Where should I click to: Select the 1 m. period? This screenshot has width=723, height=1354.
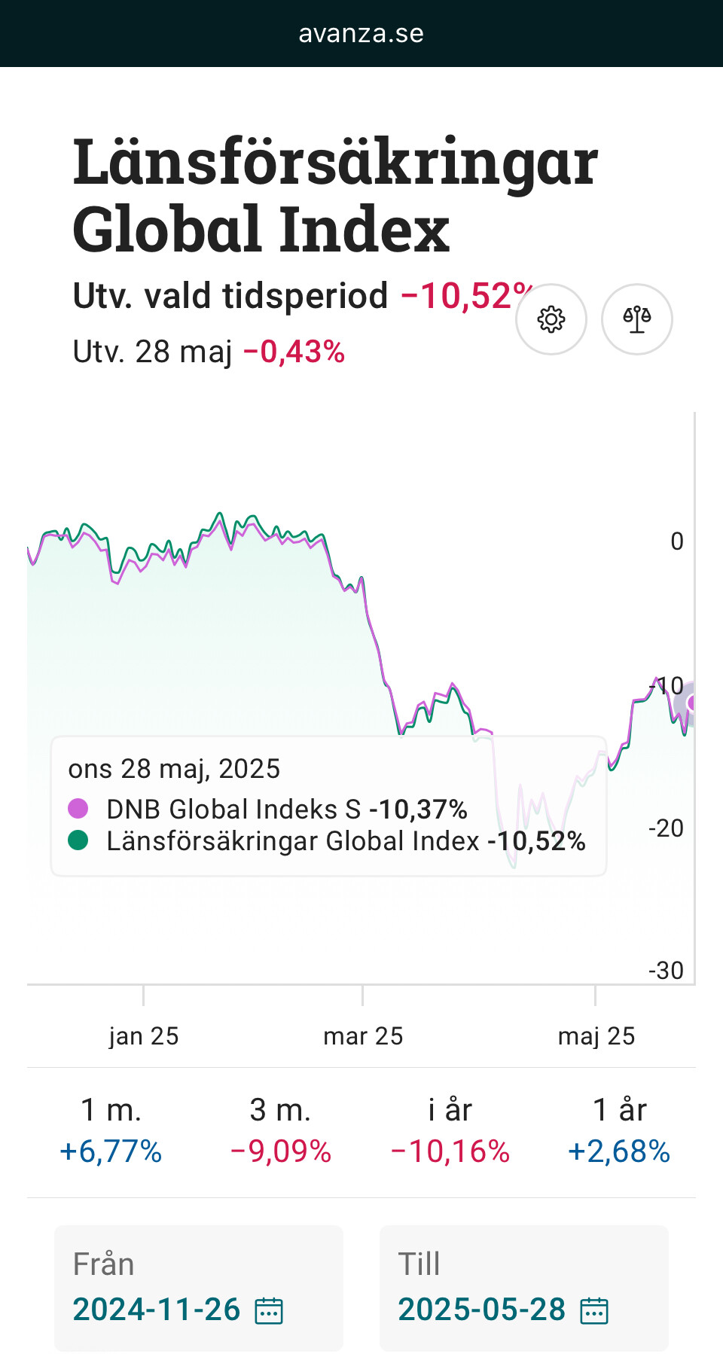pyautogui.click(x=111, y=1130)
